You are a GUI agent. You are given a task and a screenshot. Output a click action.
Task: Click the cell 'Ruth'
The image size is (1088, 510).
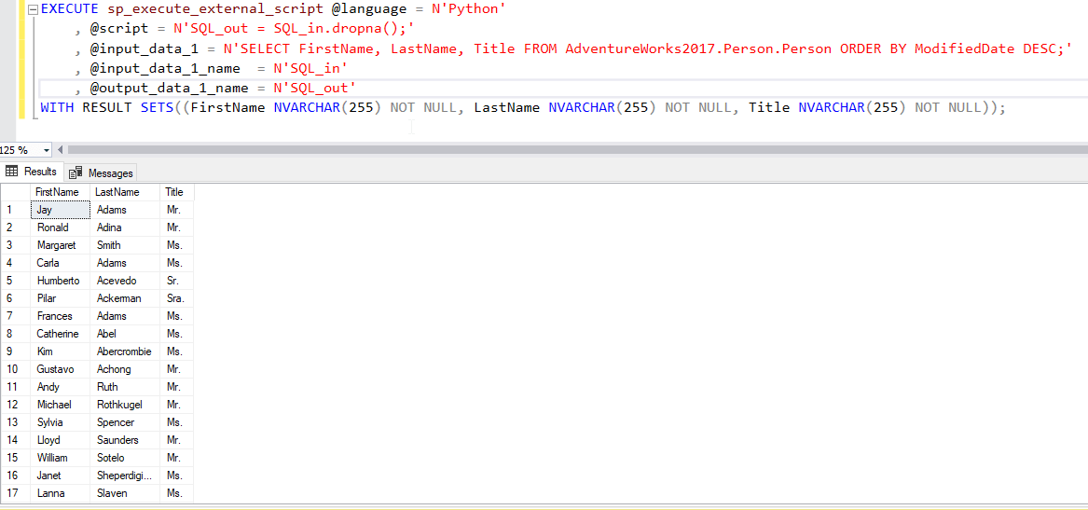(125, 387)
